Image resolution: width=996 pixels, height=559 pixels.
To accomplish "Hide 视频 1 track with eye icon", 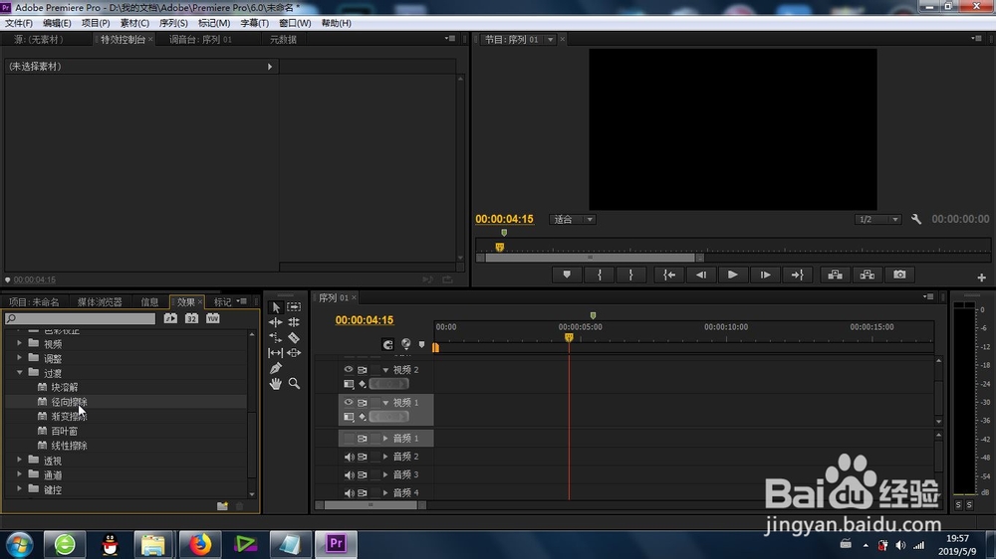I will coord(348,402).
